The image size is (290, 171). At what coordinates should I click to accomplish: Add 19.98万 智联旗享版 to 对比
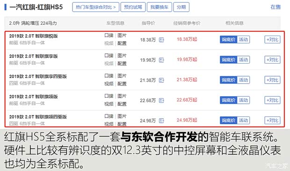[x=272, y=60]
